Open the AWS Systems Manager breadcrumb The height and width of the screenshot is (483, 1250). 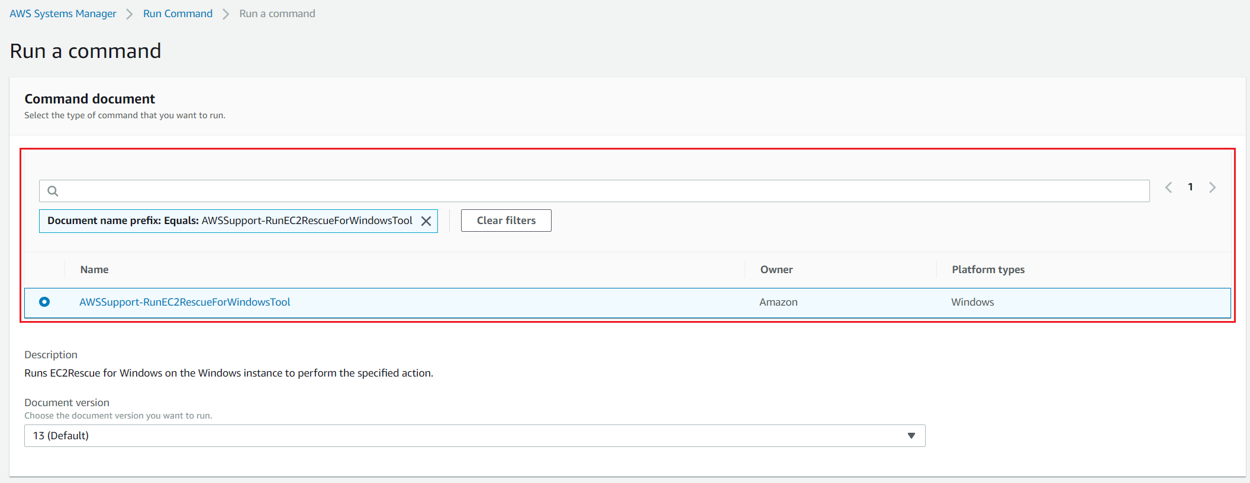point(63,14)
